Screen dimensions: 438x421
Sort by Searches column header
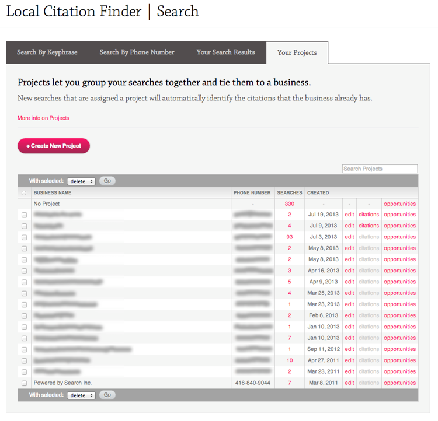point(290,193)
